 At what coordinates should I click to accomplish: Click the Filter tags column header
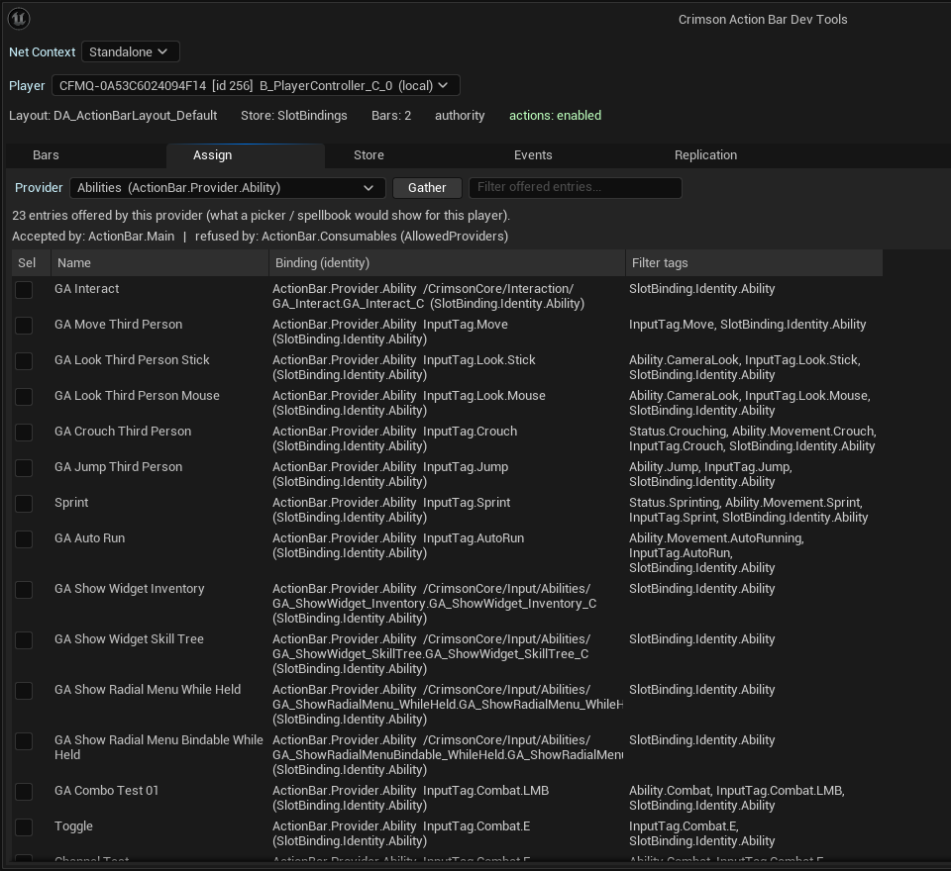[755, 263]
